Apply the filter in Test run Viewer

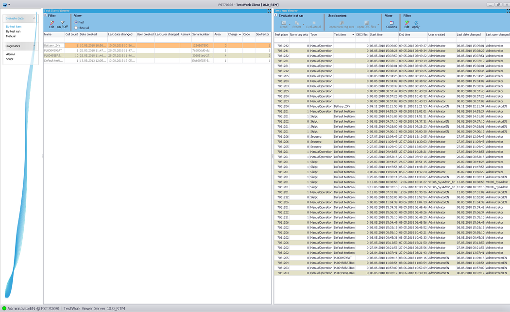(x=416, y=23)
